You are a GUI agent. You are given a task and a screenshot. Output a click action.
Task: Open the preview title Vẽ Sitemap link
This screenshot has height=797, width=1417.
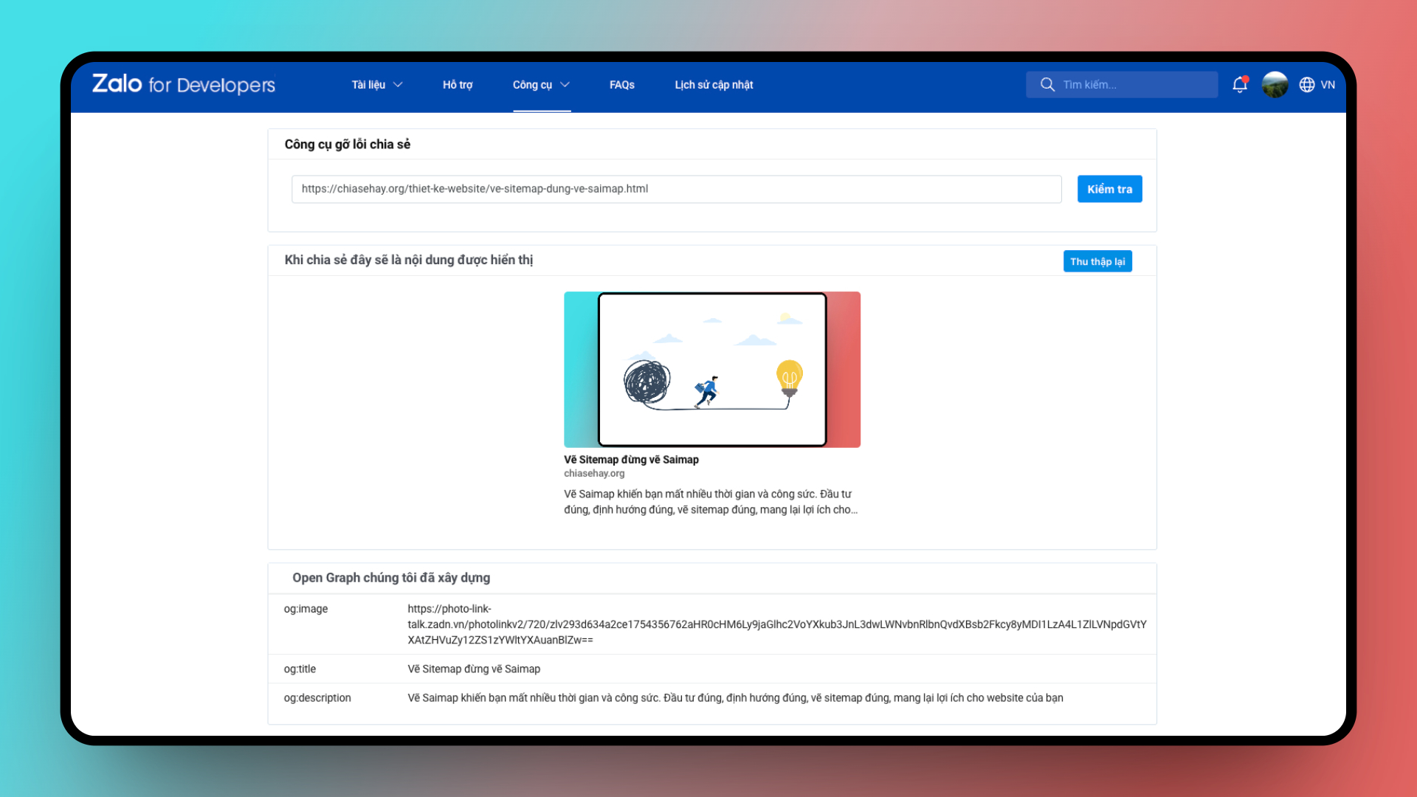pyautogui.click(x=631, y=460)
